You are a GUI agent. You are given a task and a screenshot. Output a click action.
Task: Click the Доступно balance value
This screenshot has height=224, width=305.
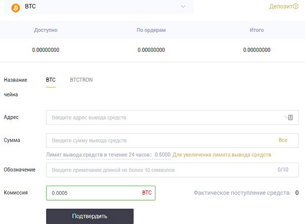(x=46, y=50)
